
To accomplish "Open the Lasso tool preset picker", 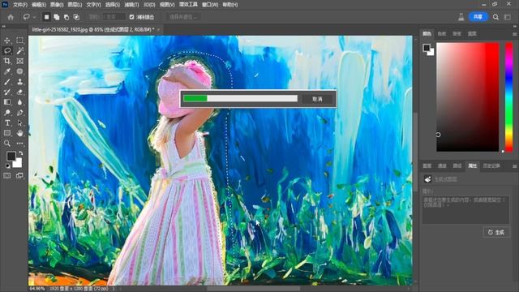I will tap(29, 17).
